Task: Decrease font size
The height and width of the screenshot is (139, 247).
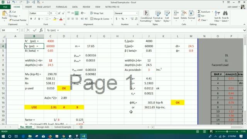Action: click(x=63, y=14)
